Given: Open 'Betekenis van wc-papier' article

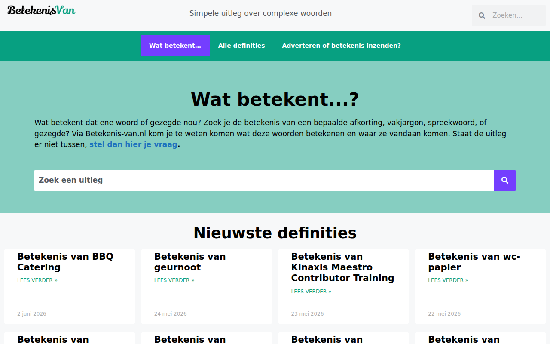Looking at the screenshot, I should pyautogui.click(x=474, y=262).
